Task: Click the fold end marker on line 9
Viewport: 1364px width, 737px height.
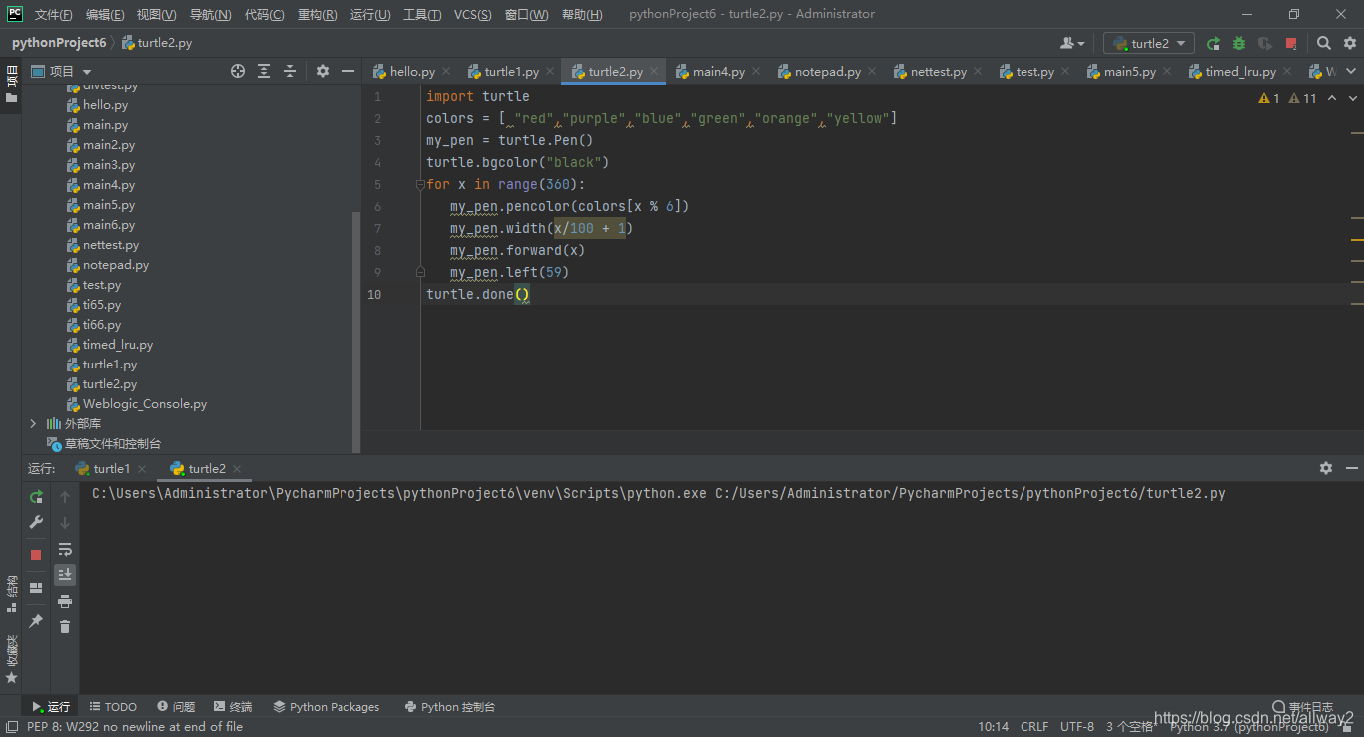Action: pyautogui.click(x=420, y=272)
